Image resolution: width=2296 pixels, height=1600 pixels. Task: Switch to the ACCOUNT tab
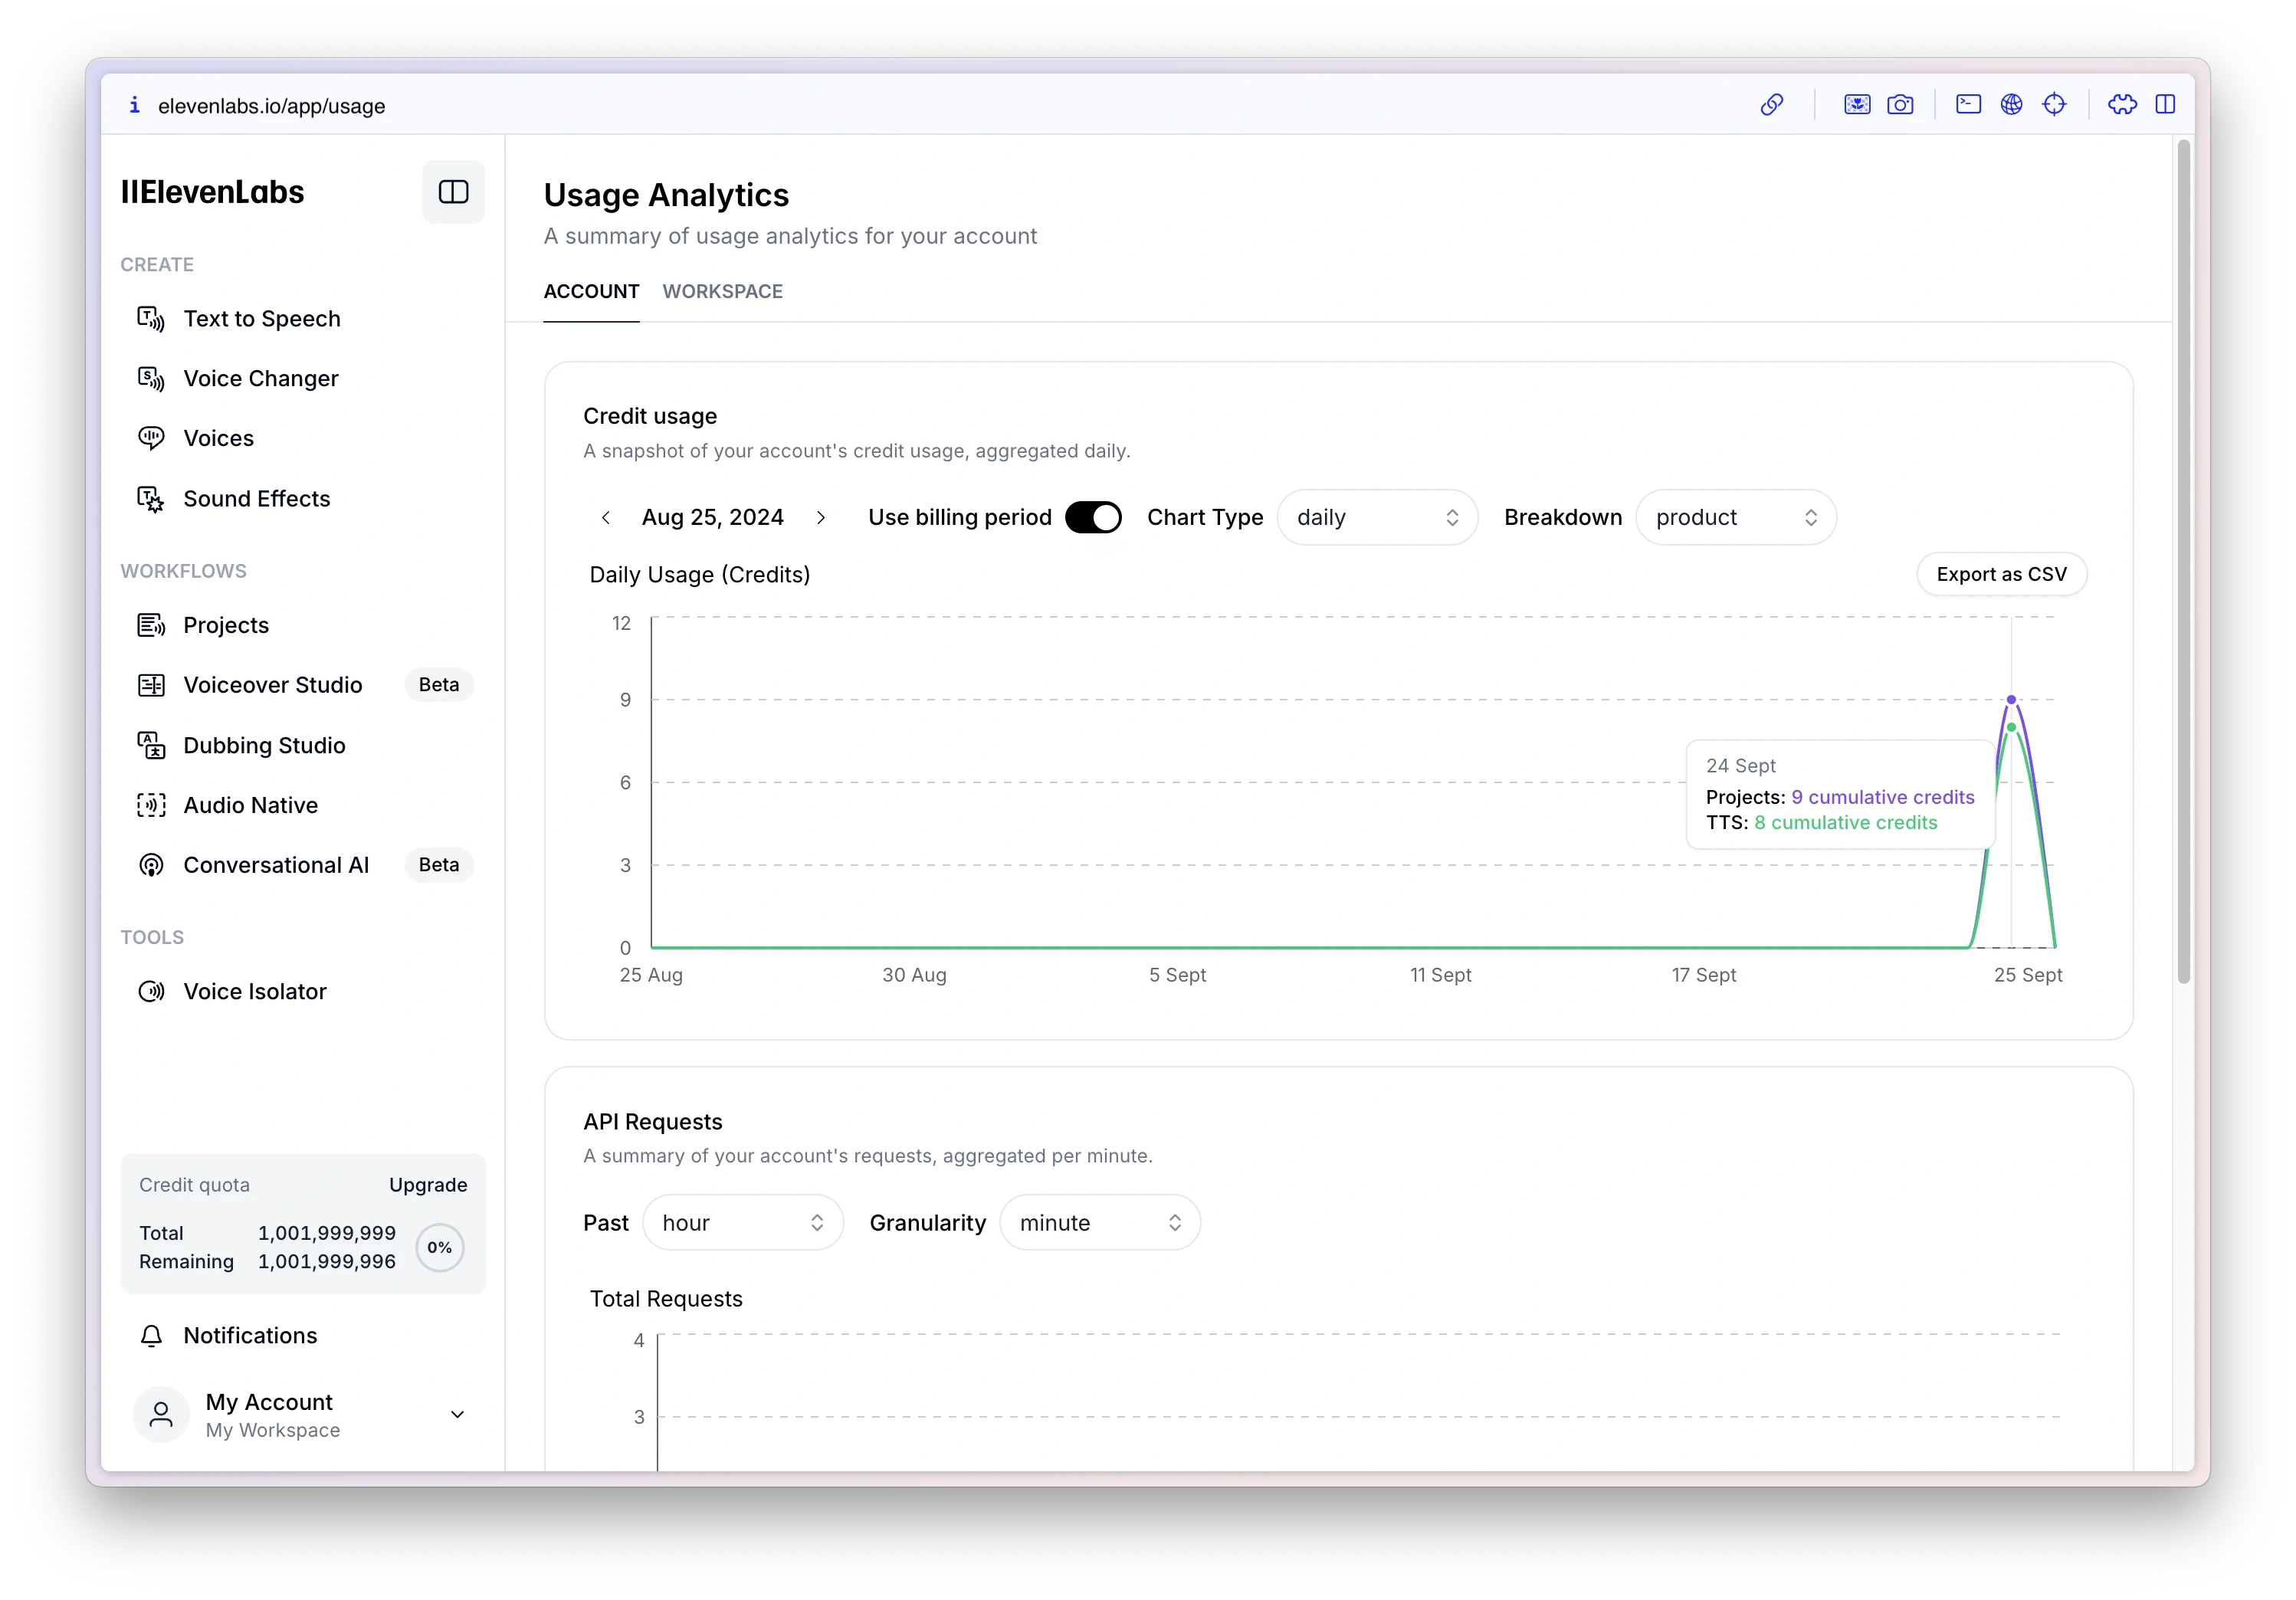click(591, 291)
